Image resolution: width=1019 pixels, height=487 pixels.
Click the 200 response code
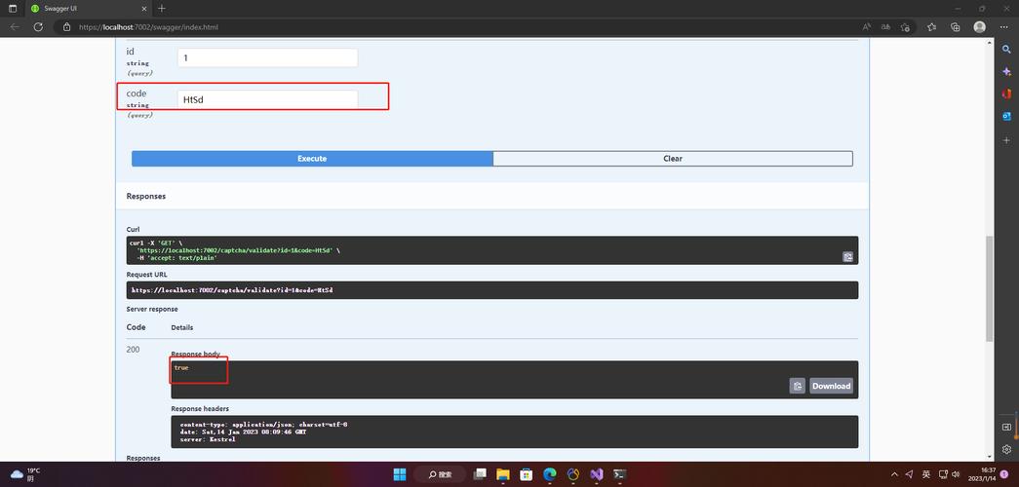pos(133,350)
